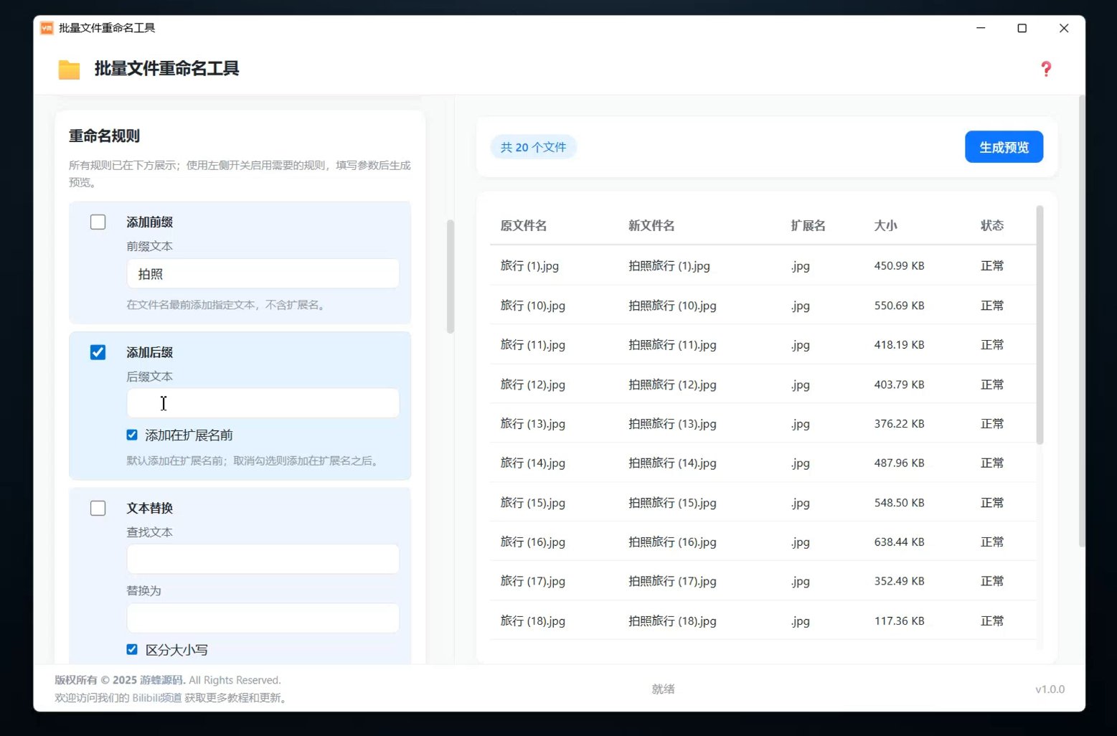Viewport: 1117px width, 736px height.
Task: Click the 版权所有 © 2025 copyright line
Action: (168, 680)
